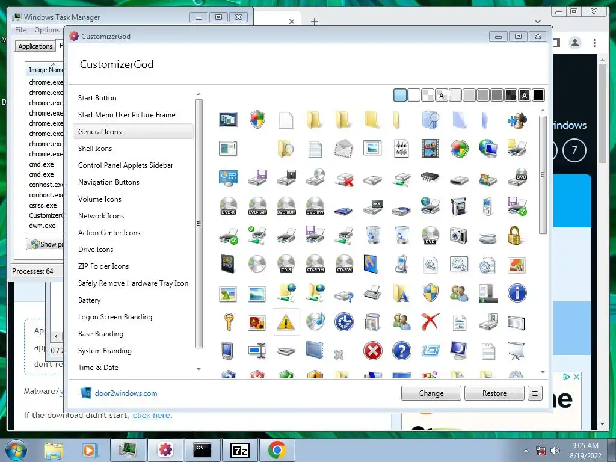Open new tab in Chrome window
The width and height of the screenshot is (616, 462).
[x=314, y=22]
